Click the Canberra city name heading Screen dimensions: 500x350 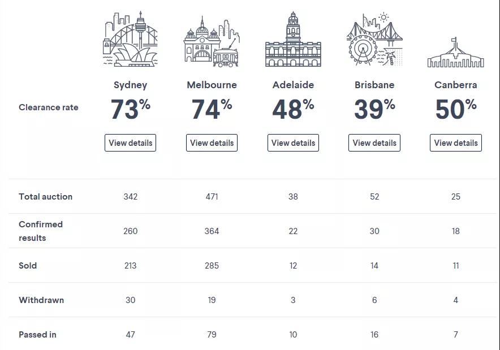pos(456,85)
